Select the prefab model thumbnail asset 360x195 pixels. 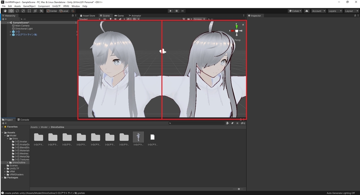tap(138, 137)
